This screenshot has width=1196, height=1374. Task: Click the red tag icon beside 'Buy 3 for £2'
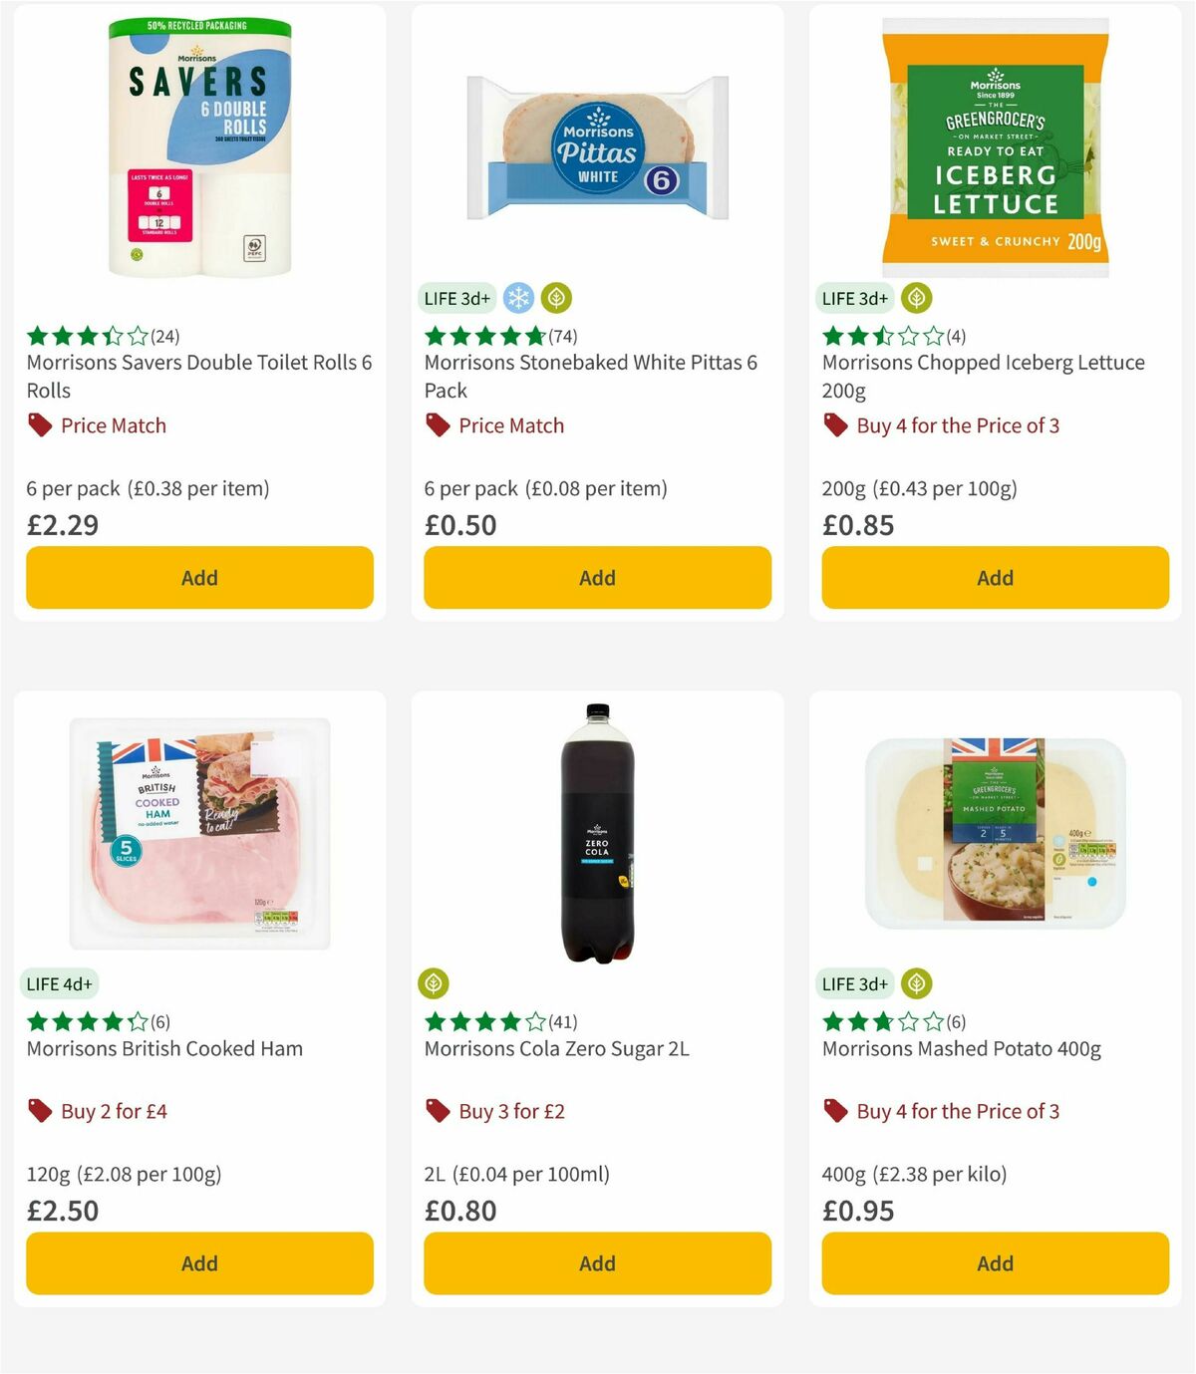[437, 1111]
